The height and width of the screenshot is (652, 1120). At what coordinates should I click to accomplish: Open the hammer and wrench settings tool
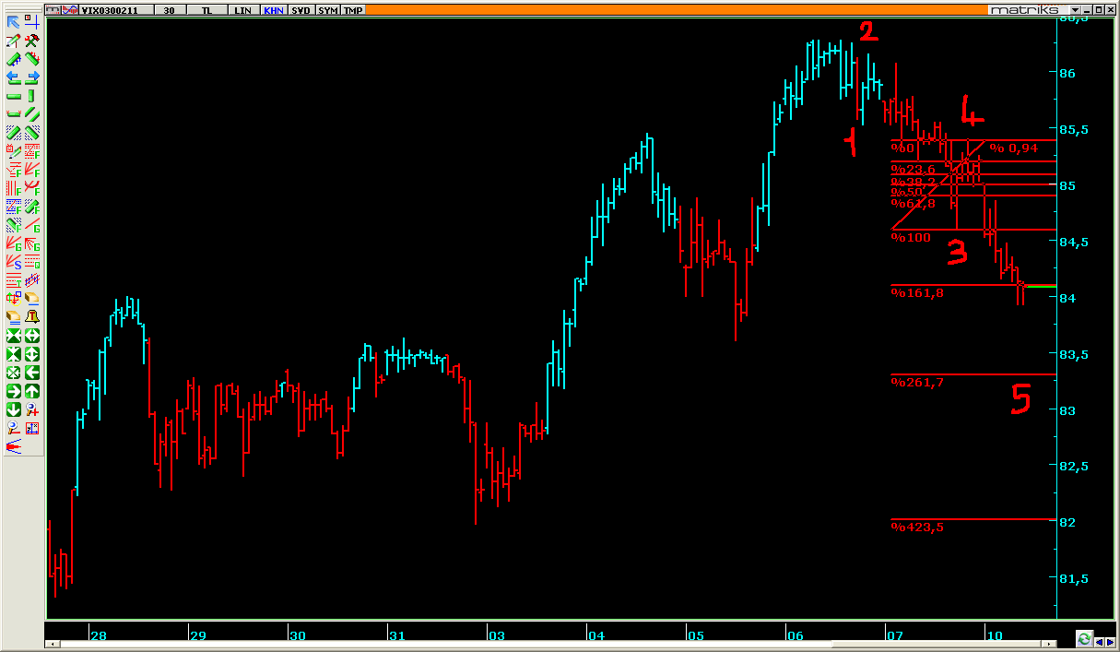(32, 41)
